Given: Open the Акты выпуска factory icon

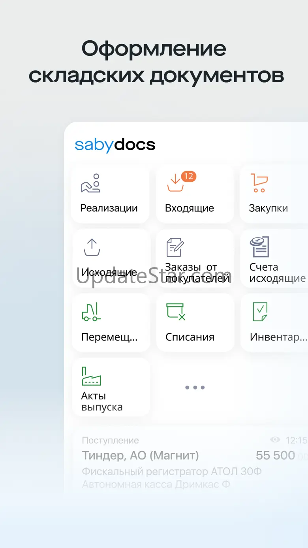Looking at the screenshot, I should (91, 376).
